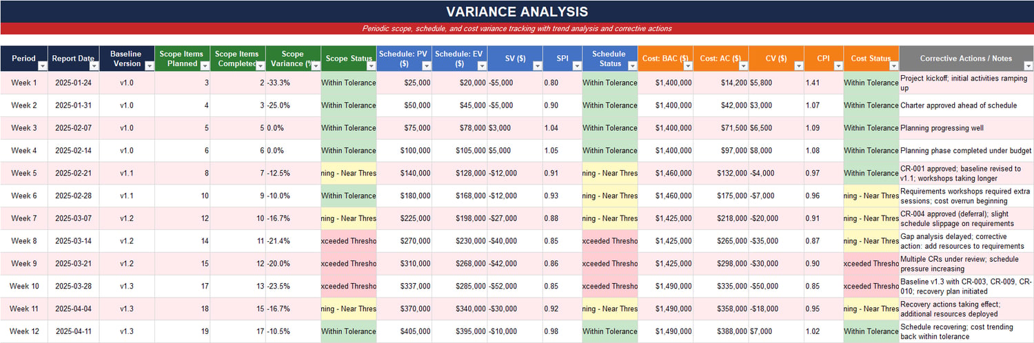The height and width of the screenshot is (343, 1034).
Task: Select the Week 12 BAC $1,490,000 cell
Action: [665, 331]
